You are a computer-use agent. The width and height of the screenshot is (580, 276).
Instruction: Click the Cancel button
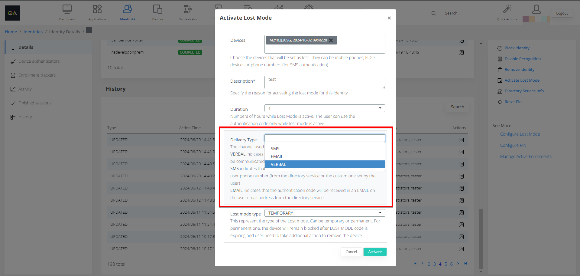click(x=351, y=252)
